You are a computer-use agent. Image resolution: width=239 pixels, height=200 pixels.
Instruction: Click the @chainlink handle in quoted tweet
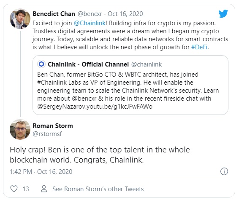click(x=147, y=64)
